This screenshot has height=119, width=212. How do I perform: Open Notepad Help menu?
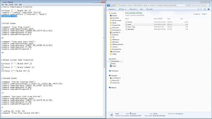tap(20, 5)
